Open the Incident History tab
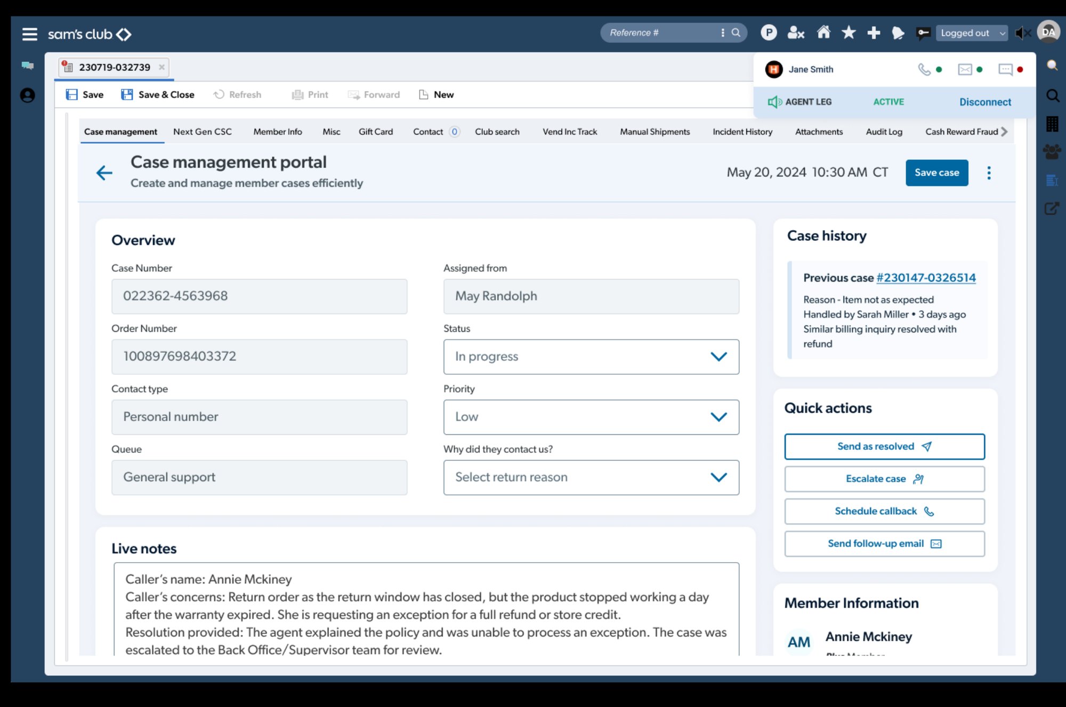Image resolution: width=1066 pixels, height=707 pixels. click(x=742, y=132)
